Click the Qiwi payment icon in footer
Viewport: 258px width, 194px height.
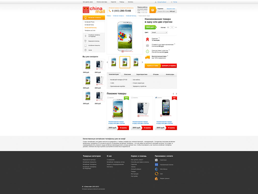click(x=156, y=174)
